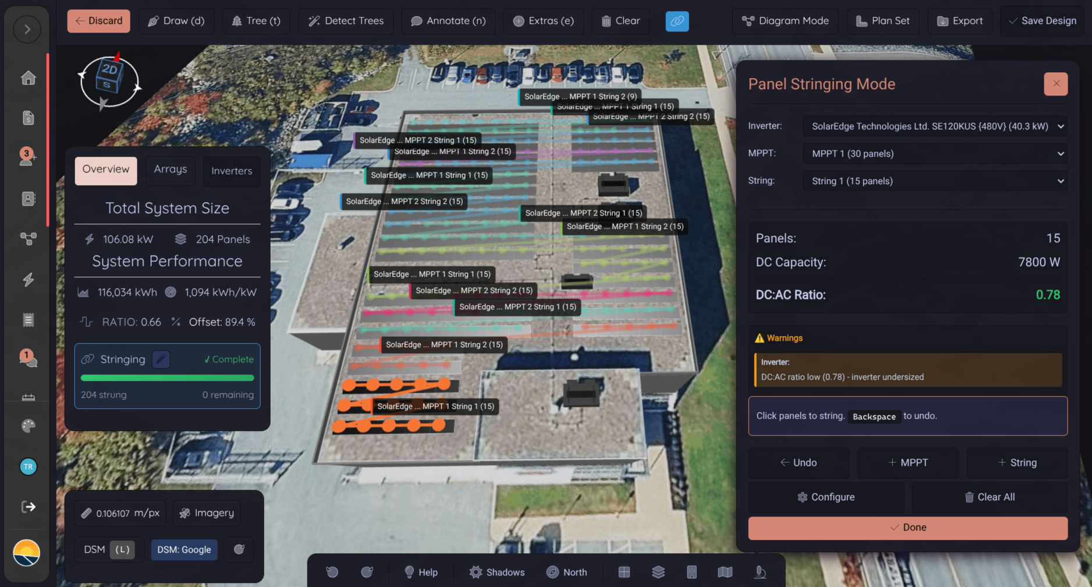Click the green stringing progress bar

coord(167,378)
